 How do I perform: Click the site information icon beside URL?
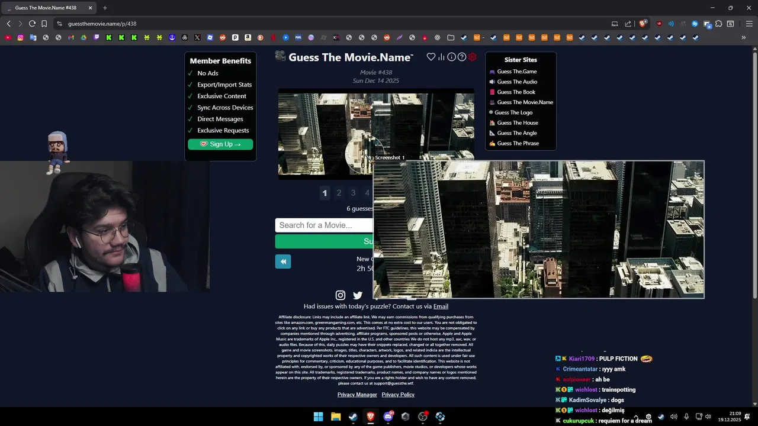click(59, 24)
